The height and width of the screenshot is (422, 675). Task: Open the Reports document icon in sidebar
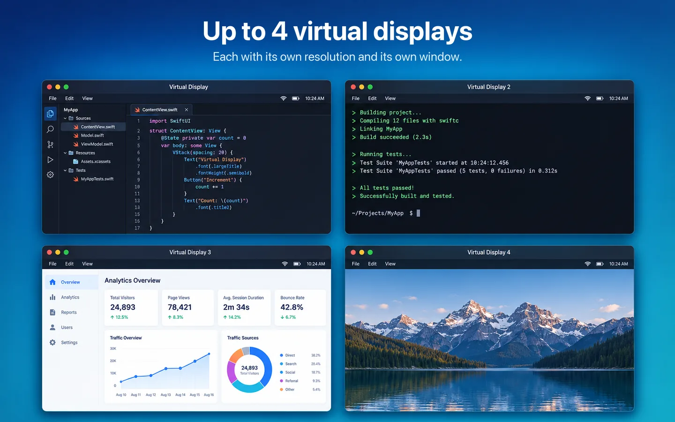point(52,312)
